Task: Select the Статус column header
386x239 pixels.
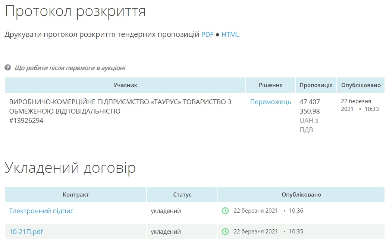Action: point(182,195)
